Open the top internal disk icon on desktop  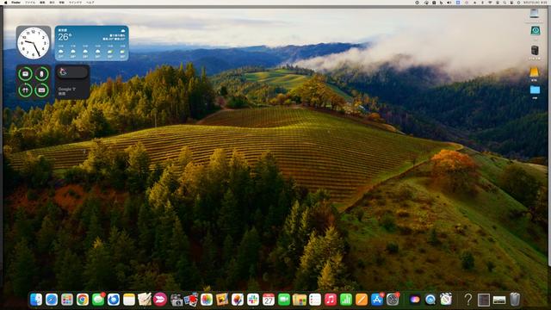click(x=534, y=14)
